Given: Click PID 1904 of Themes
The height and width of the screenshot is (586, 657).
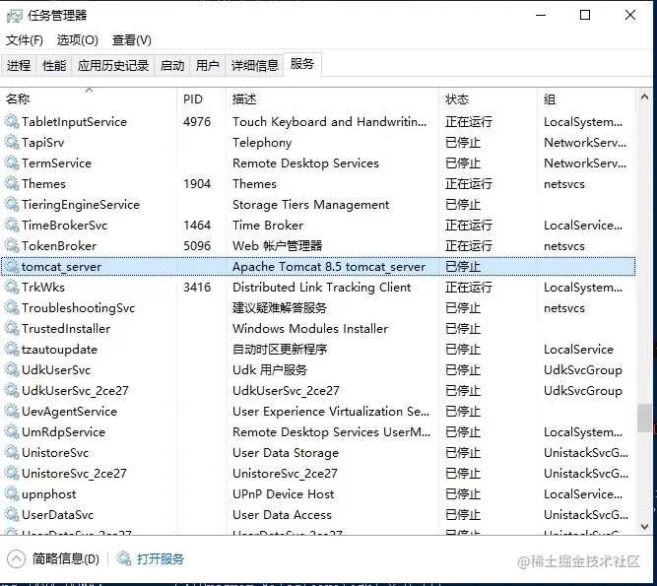Looking at the screenshot, I should 197,183.
